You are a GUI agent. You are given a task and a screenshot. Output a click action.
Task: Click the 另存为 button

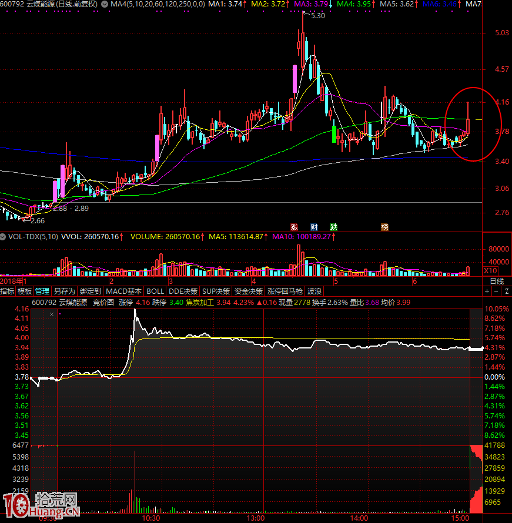[x=65, y=291]
